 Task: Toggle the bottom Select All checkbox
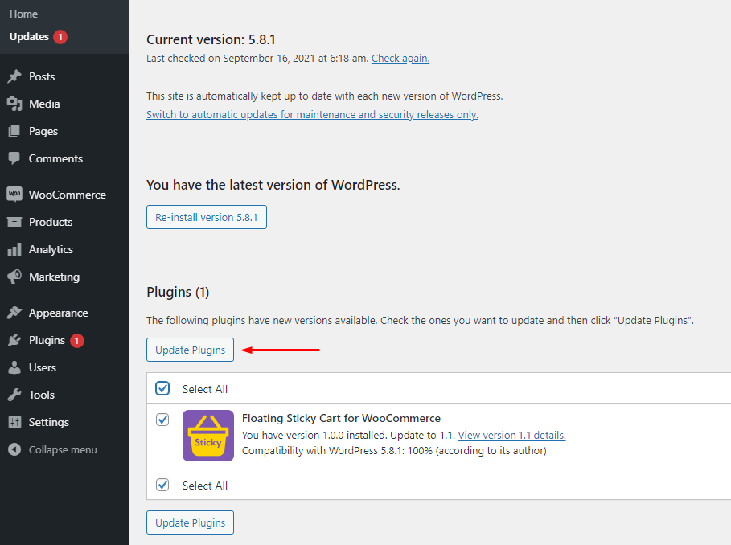(162, 485)
